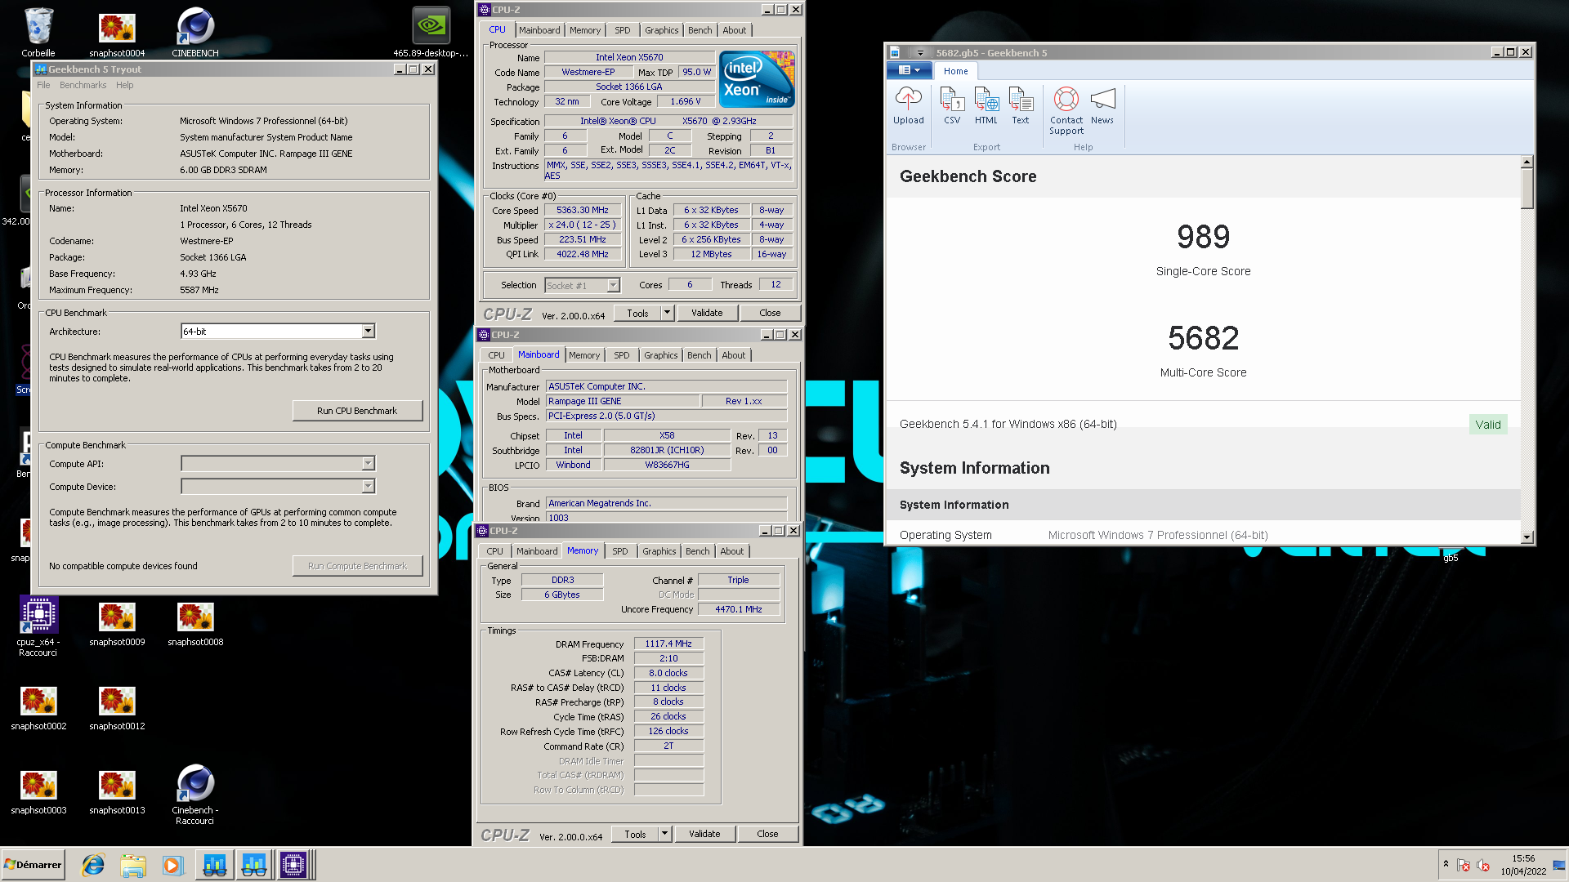Click the Démarrer start button
Viewport: 1569px width, 882px height.
[34, 865]
